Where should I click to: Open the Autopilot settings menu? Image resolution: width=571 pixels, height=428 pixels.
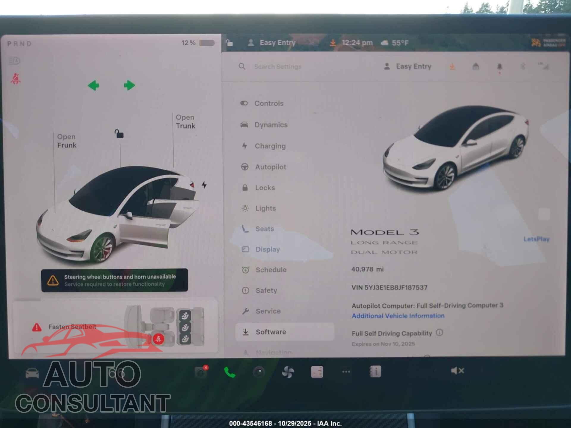[x=263, y=167]
